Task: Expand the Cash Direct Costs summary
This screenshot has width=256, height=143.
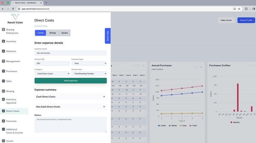Action: [70, 97]
